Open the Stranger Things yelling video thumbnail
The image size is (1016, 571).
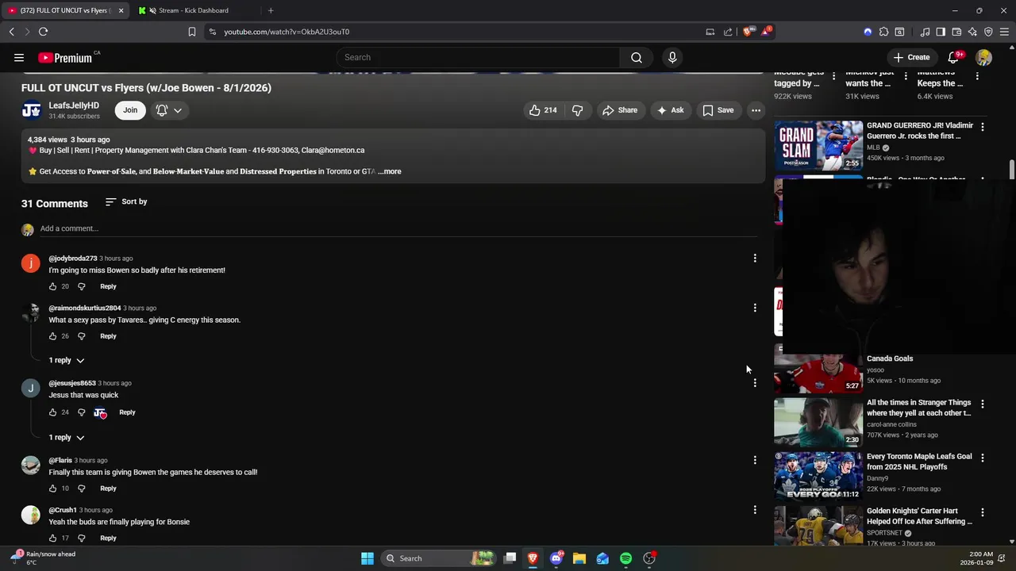pos(818,423)
